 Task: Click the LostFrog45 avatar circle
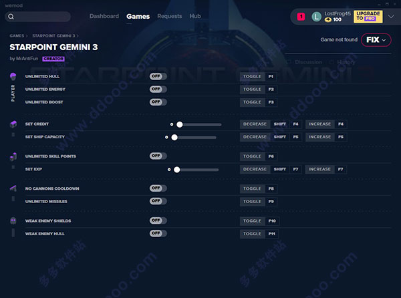click(x=316, y=17)
